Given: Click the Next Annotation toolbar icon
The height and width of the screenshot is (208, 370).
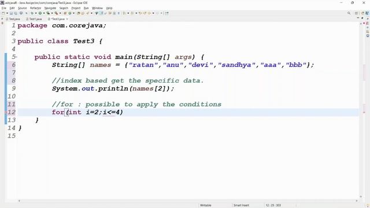Looking at the screenshot, I should [124, 13].
